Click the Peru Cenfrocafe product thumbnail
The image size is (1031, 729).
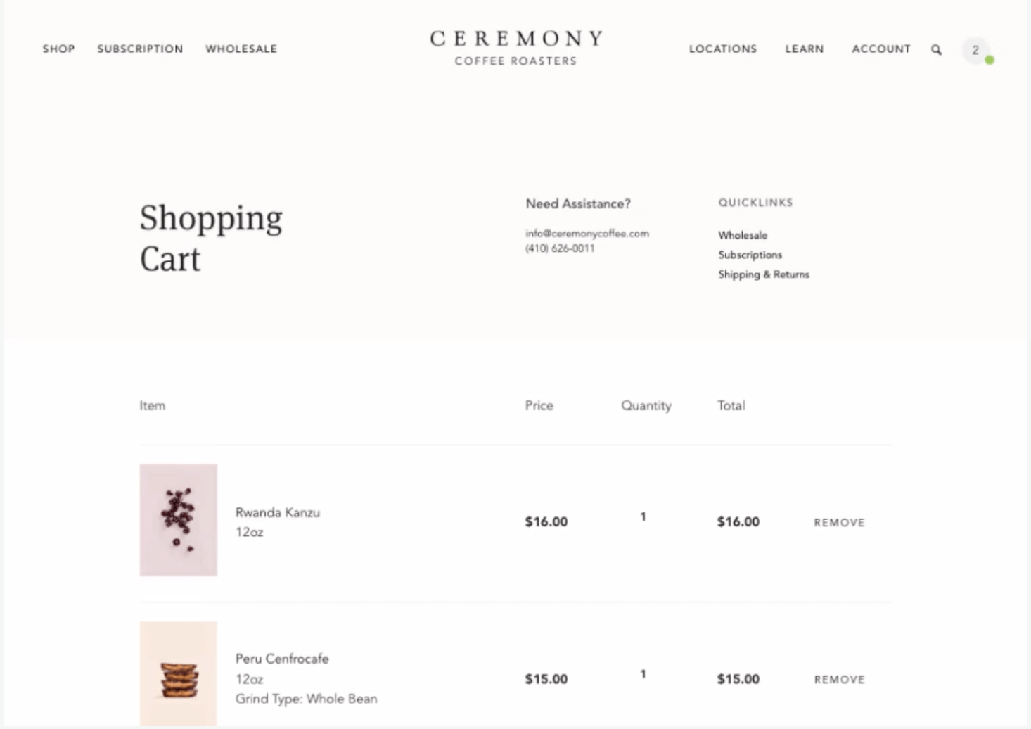[x=179, y=674]
